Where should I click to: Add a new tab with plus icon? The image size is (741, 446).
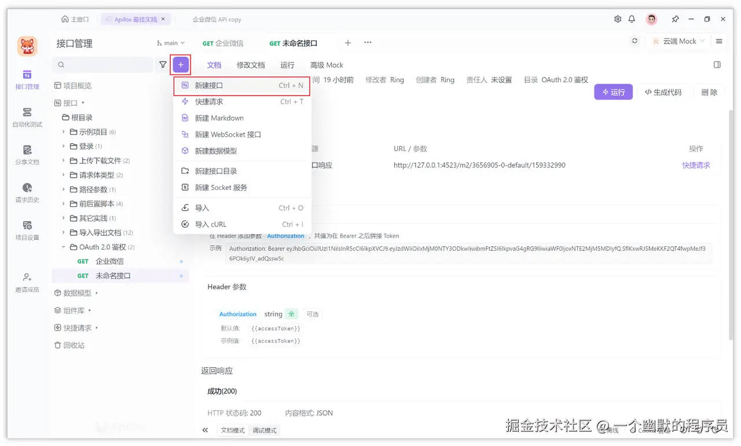(348, 43)
